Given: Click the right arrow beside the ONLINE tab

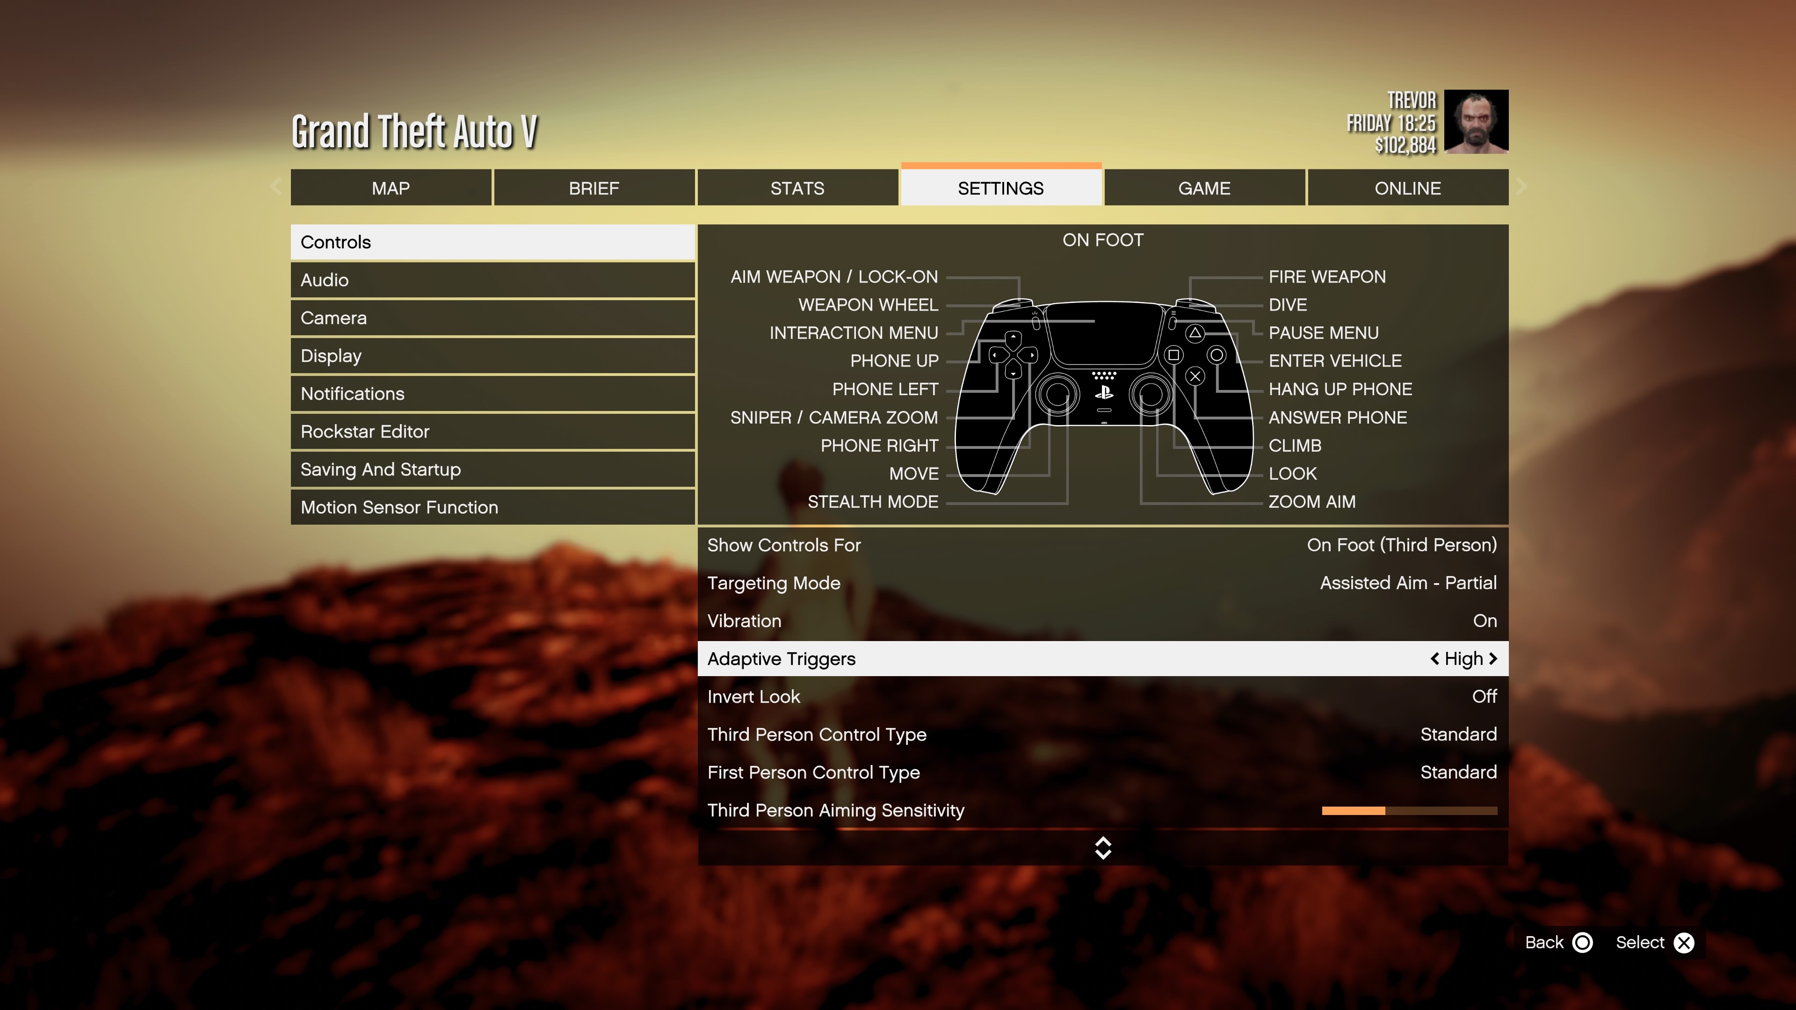Looking at the screenshot, I should (x=1521, y=186).
